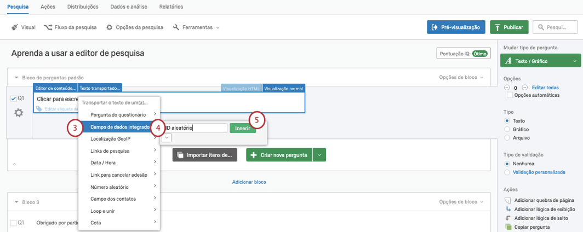Click the Adicionar lógica de salto icon

(508, 218)
